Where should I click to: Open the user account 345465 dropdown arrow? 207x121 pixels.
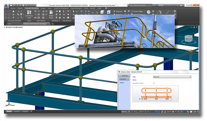click(x=169, y=5)
